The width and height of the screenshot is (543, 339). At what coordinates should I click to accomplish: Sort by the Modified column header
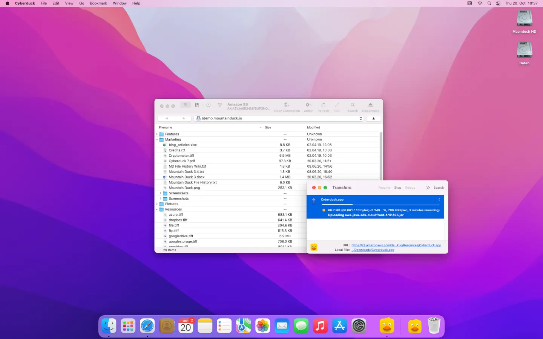[313, 127]
